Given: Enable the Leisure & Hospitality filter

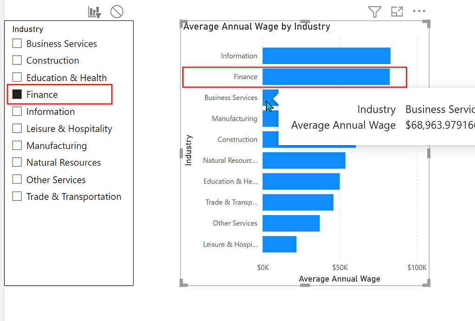Looking at the screenshot, I should point(17,128).
